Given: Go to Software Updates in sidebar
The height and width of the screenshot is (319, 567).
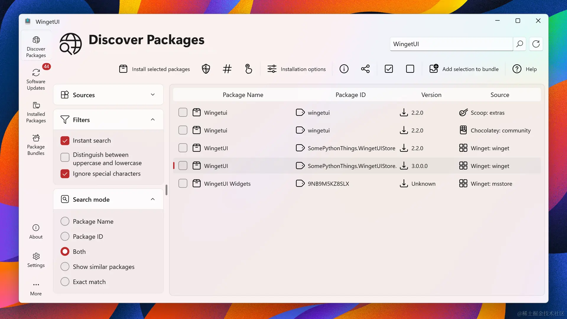Looking at the screenshot, I should 36,79.
